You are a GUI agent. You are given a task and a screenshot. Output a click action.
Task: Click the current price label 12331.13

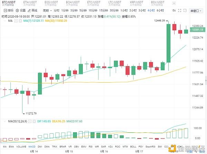197,30
